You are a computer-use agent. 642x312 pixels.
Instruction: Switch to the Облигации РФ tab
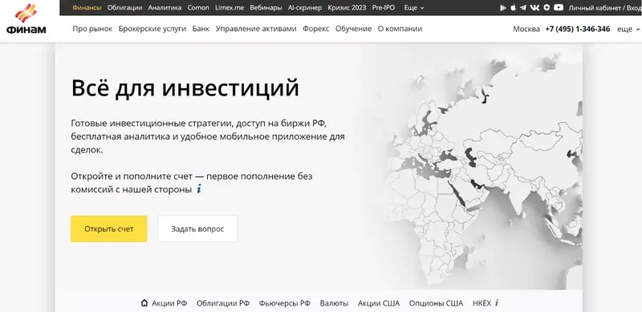pyautogui.click(x=223, y=303)
